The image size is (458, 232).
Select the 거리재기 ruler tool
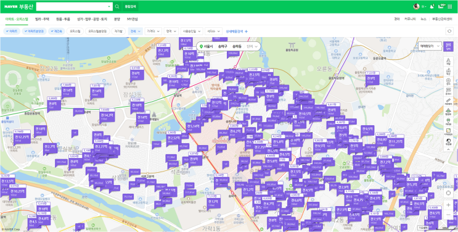pos(448,102)
